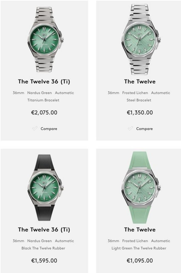181x273 pixels.
Task: Select the €1,595.00 price
Action: 44,261
